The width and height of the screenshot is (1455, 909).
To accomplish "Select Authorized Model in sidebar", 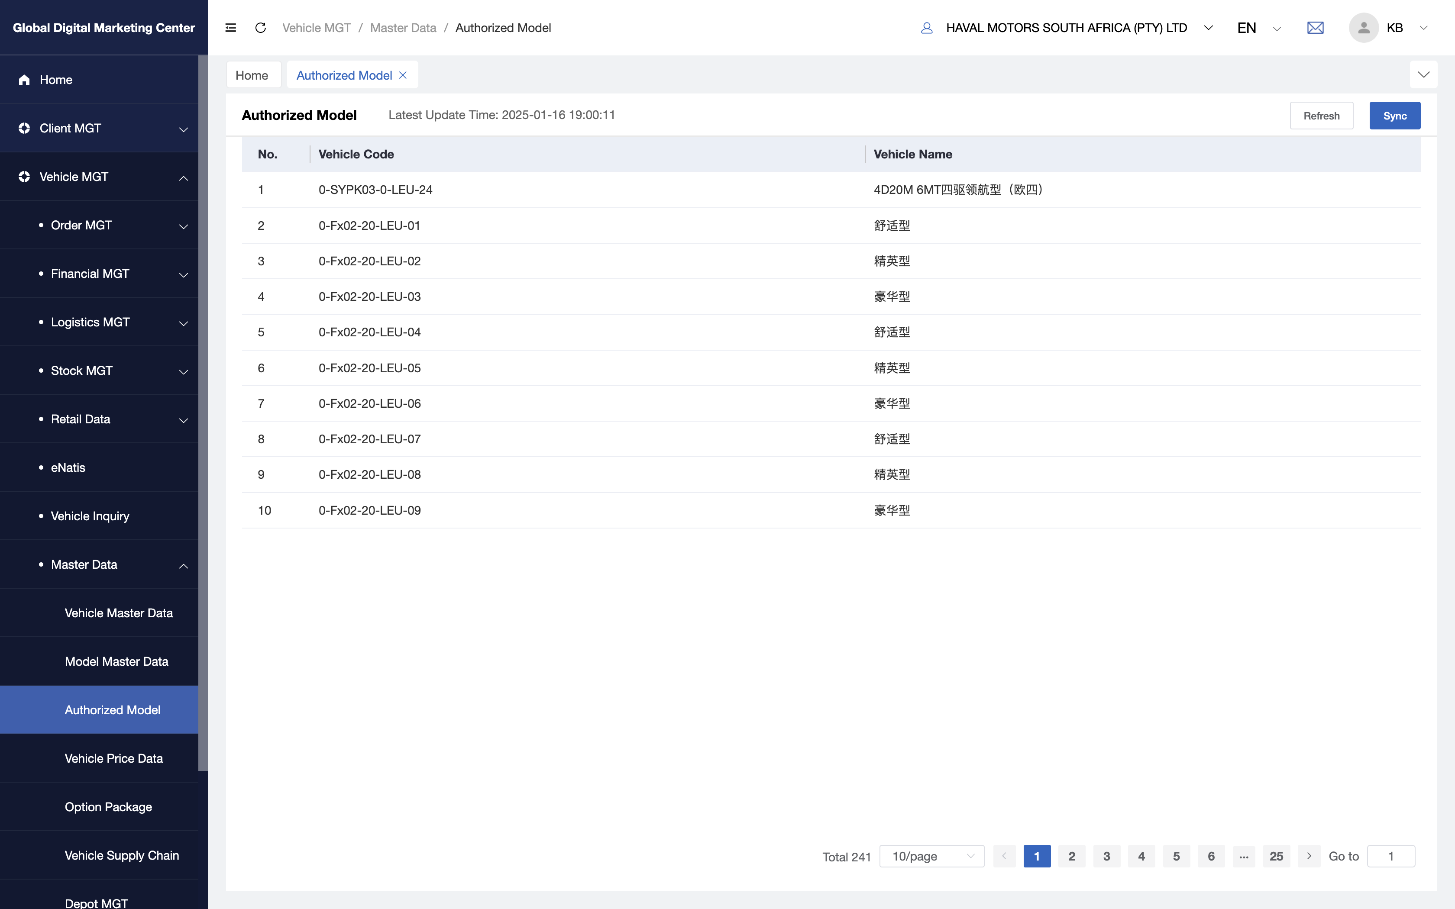I will [x=99, y=709].
